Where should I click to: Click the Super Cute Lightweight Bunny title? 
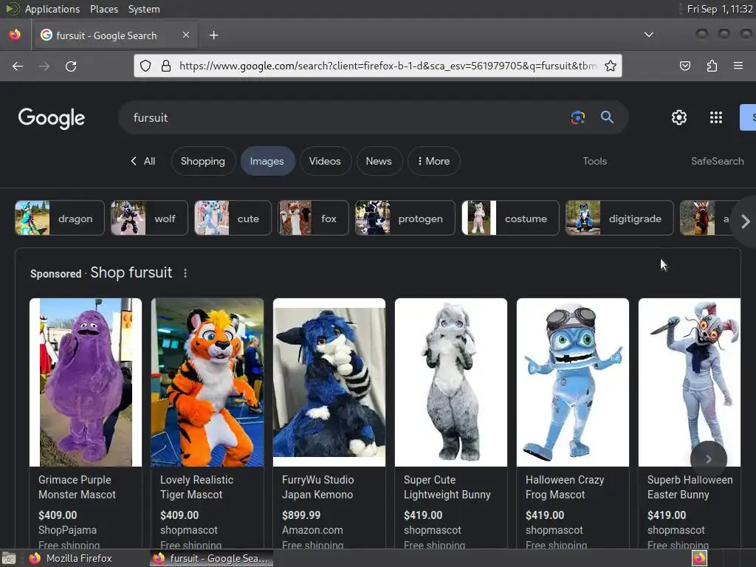tap(447, 487)
